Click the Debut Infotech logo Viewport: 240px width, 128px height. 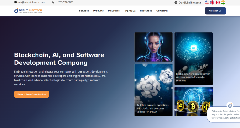[x=28, y=11]
